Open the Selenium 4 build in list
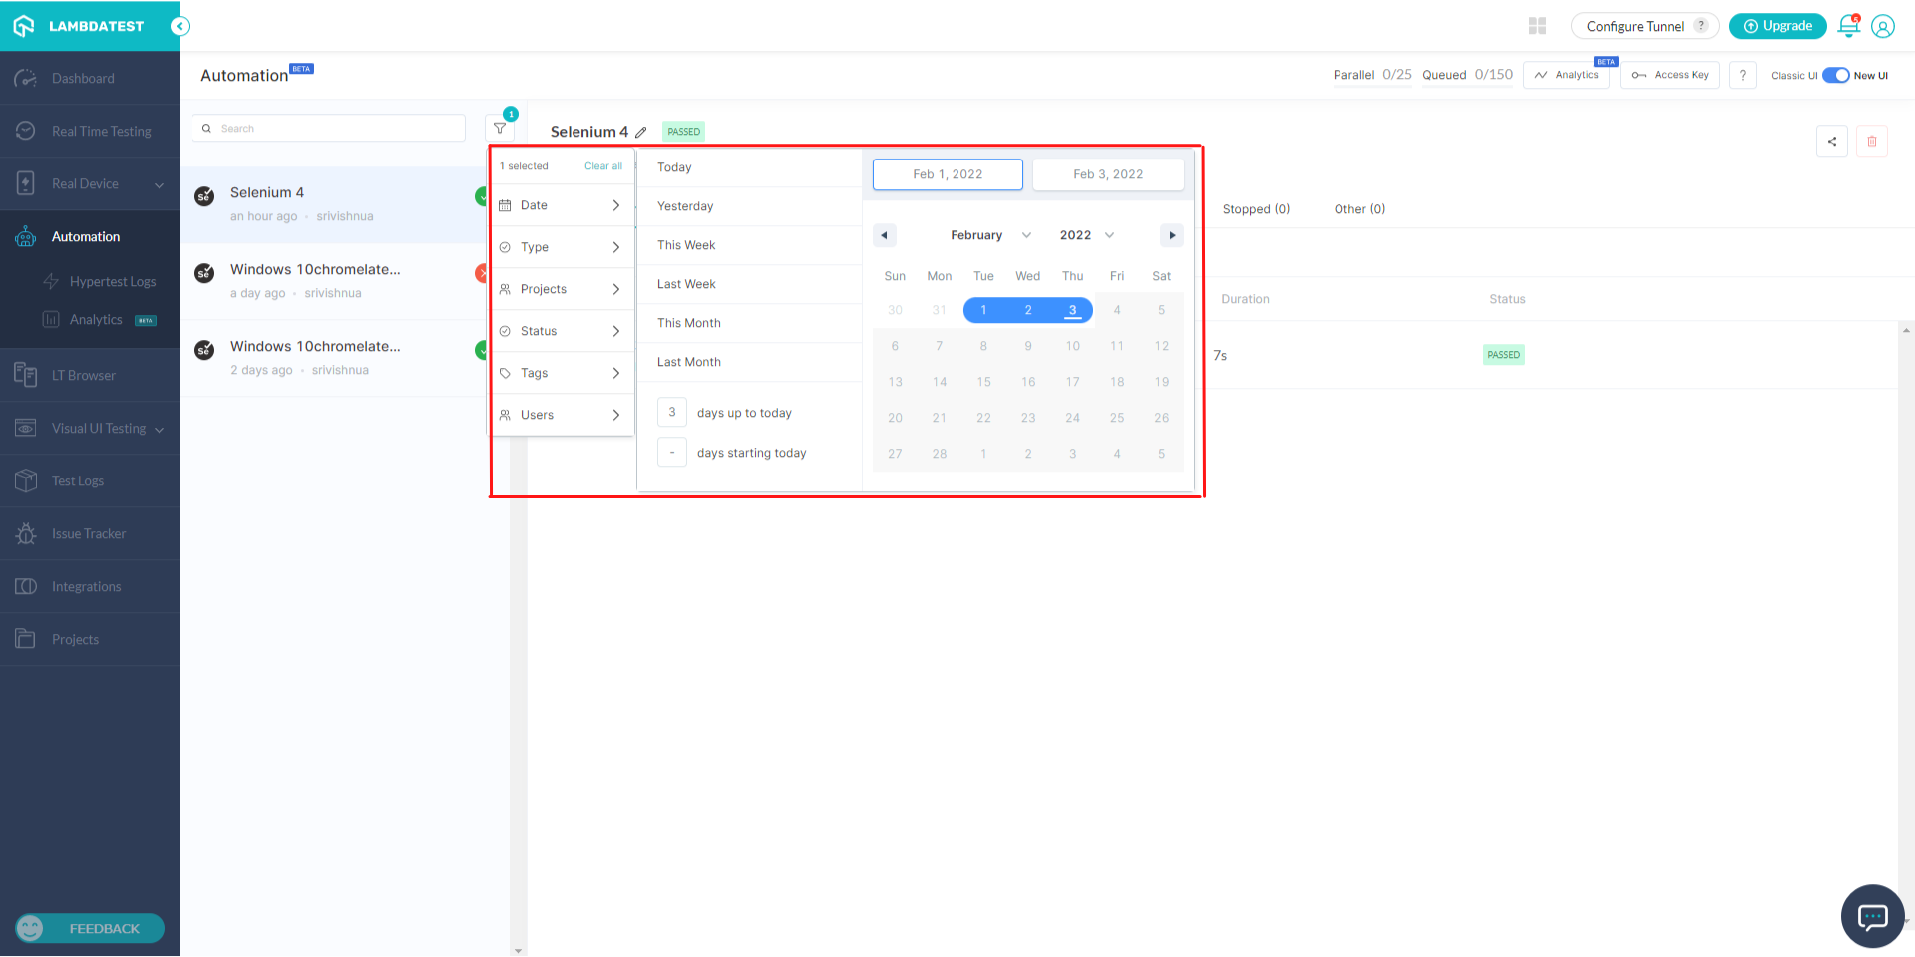Screen dimensions: 1915x957 click(333, 204)
